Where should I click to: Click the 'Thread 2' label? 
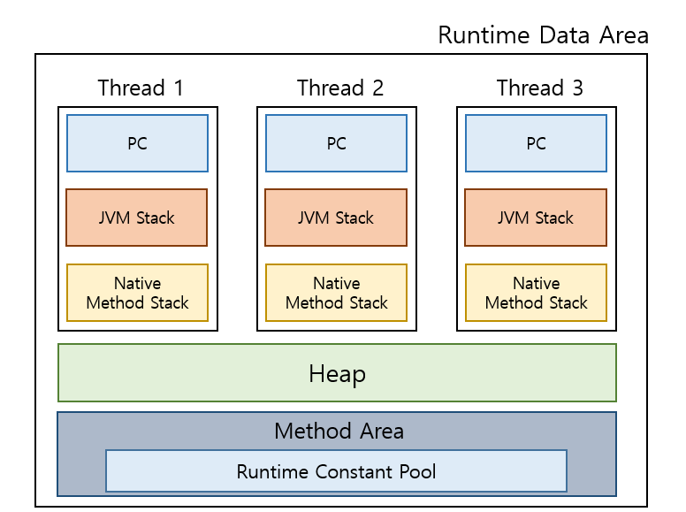[x=340, y=88]
